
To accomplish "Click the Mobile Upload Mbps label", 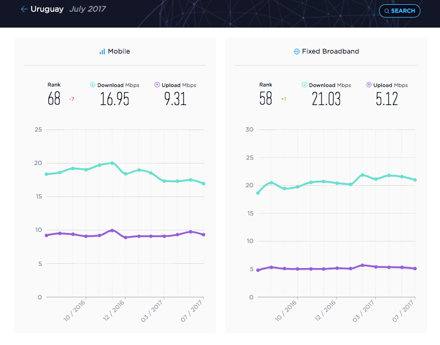I will point(179,85).
